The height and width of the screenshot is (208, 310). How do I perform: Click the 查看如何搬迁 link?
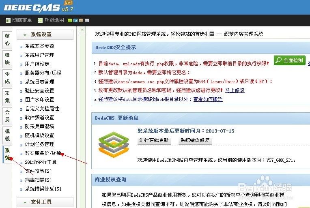[208, 99]
